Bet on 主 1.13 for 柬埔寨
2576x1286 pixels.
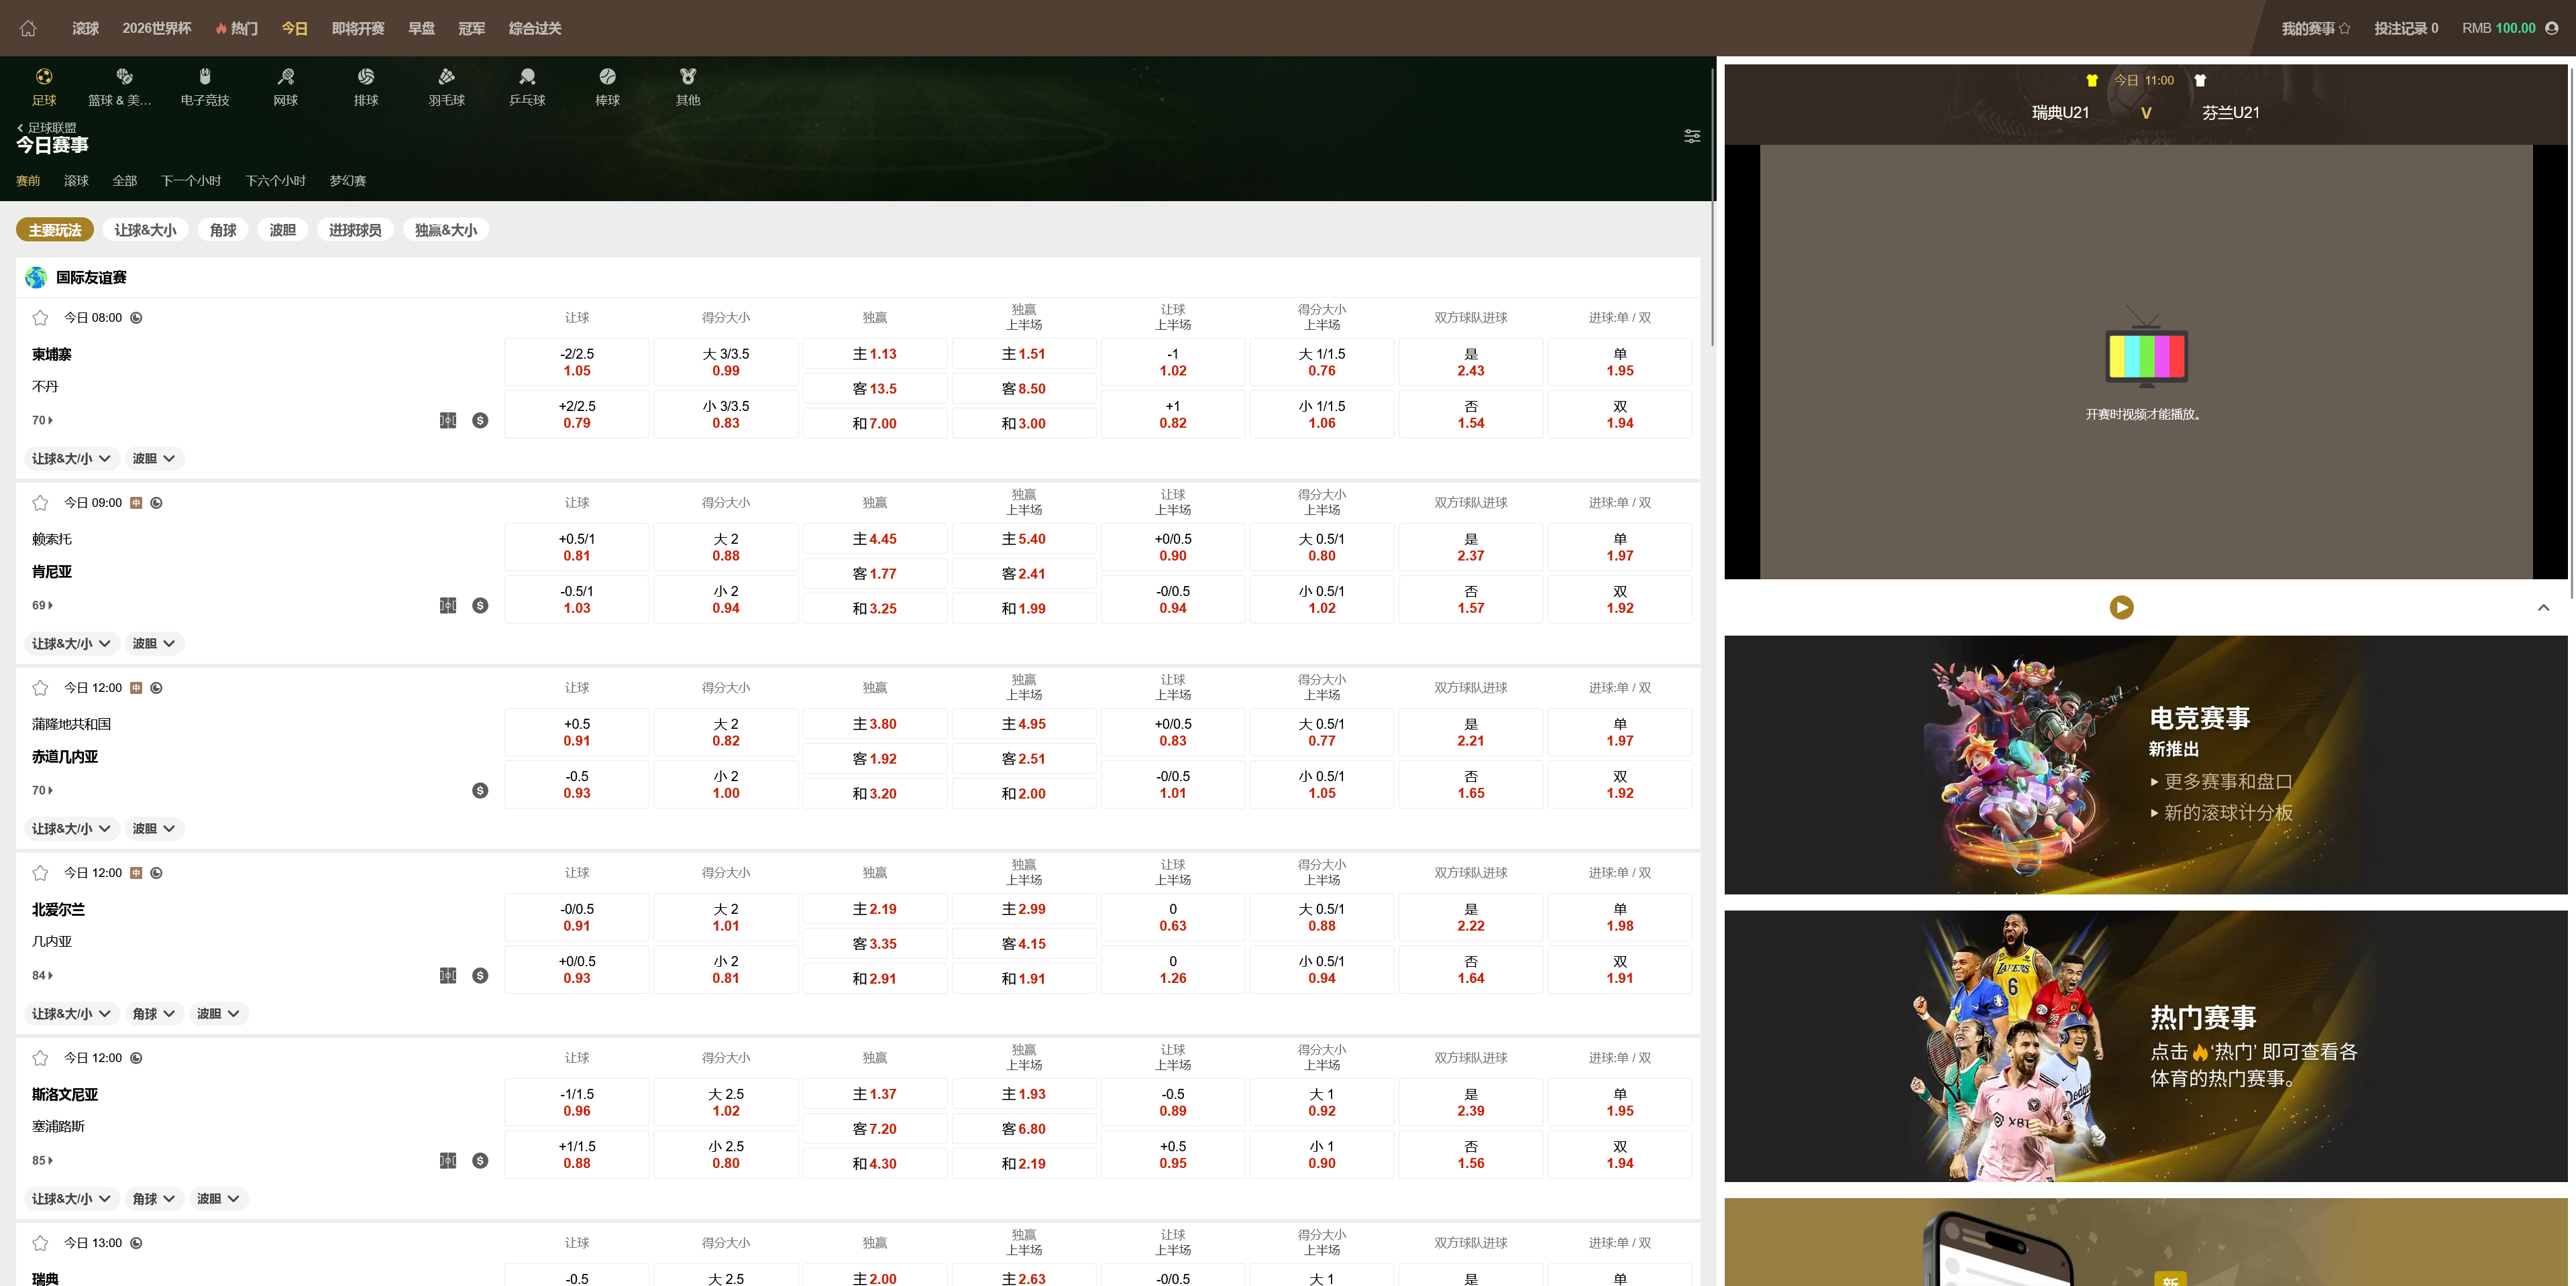tap(875, 354)
